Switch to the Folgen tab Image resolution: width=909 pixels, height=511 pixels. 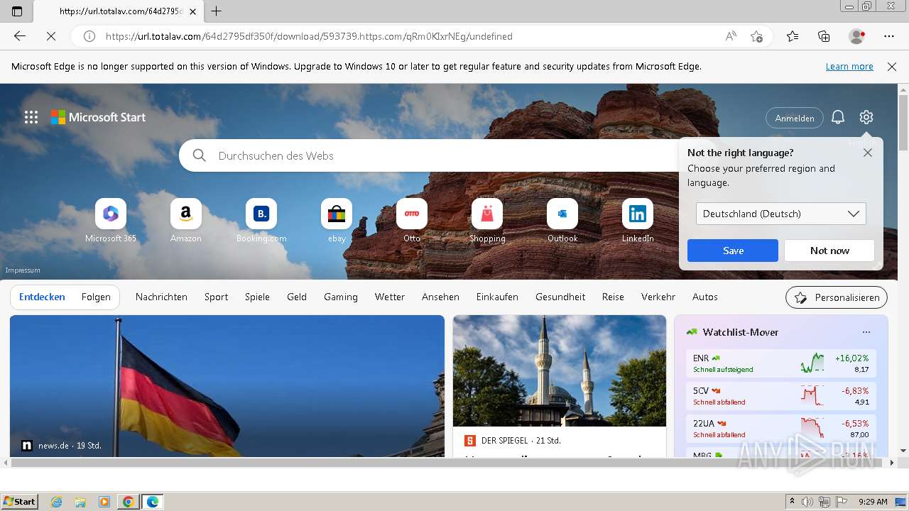[96, 297]
